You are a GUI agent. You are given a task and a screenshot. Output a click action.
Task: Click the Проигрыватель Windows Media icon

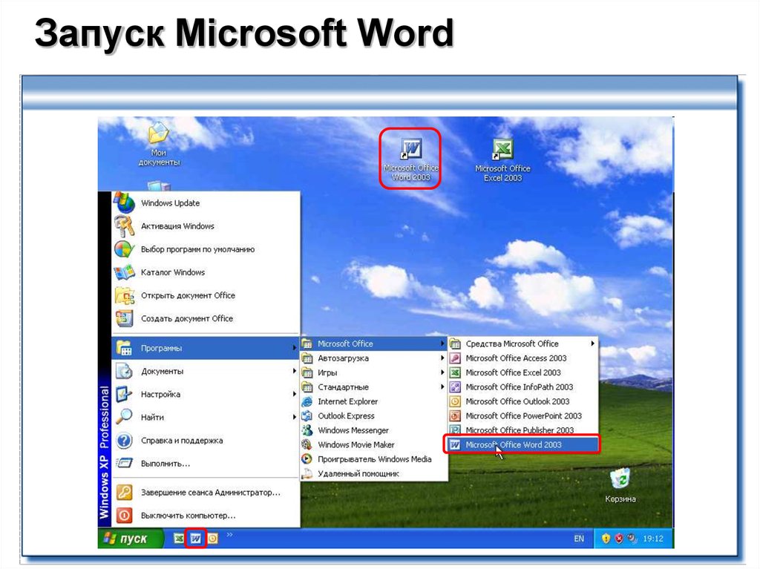point(307,459)
